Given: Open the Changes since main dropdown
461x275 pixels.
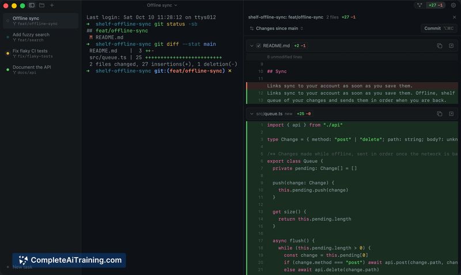Looking at the screenshot, I should (x=277, y=28).
